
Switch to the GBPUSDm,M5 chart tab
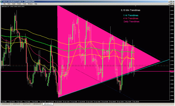37,104
